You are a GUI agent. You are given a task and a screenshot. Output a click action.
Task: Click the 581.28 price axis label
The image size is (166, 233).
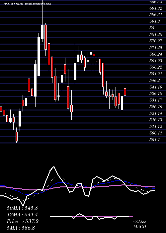(155, 35)
